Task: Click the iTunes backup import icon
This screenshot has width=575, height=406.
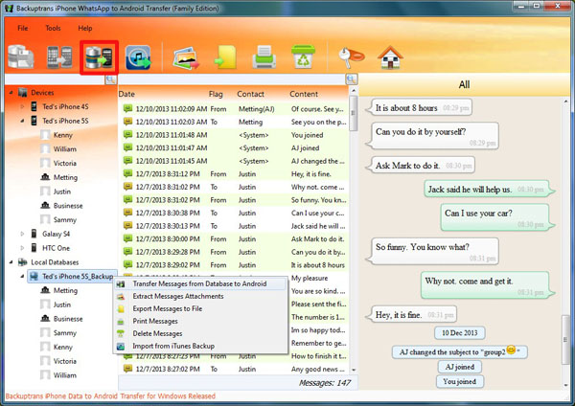Action: [138, 57]
